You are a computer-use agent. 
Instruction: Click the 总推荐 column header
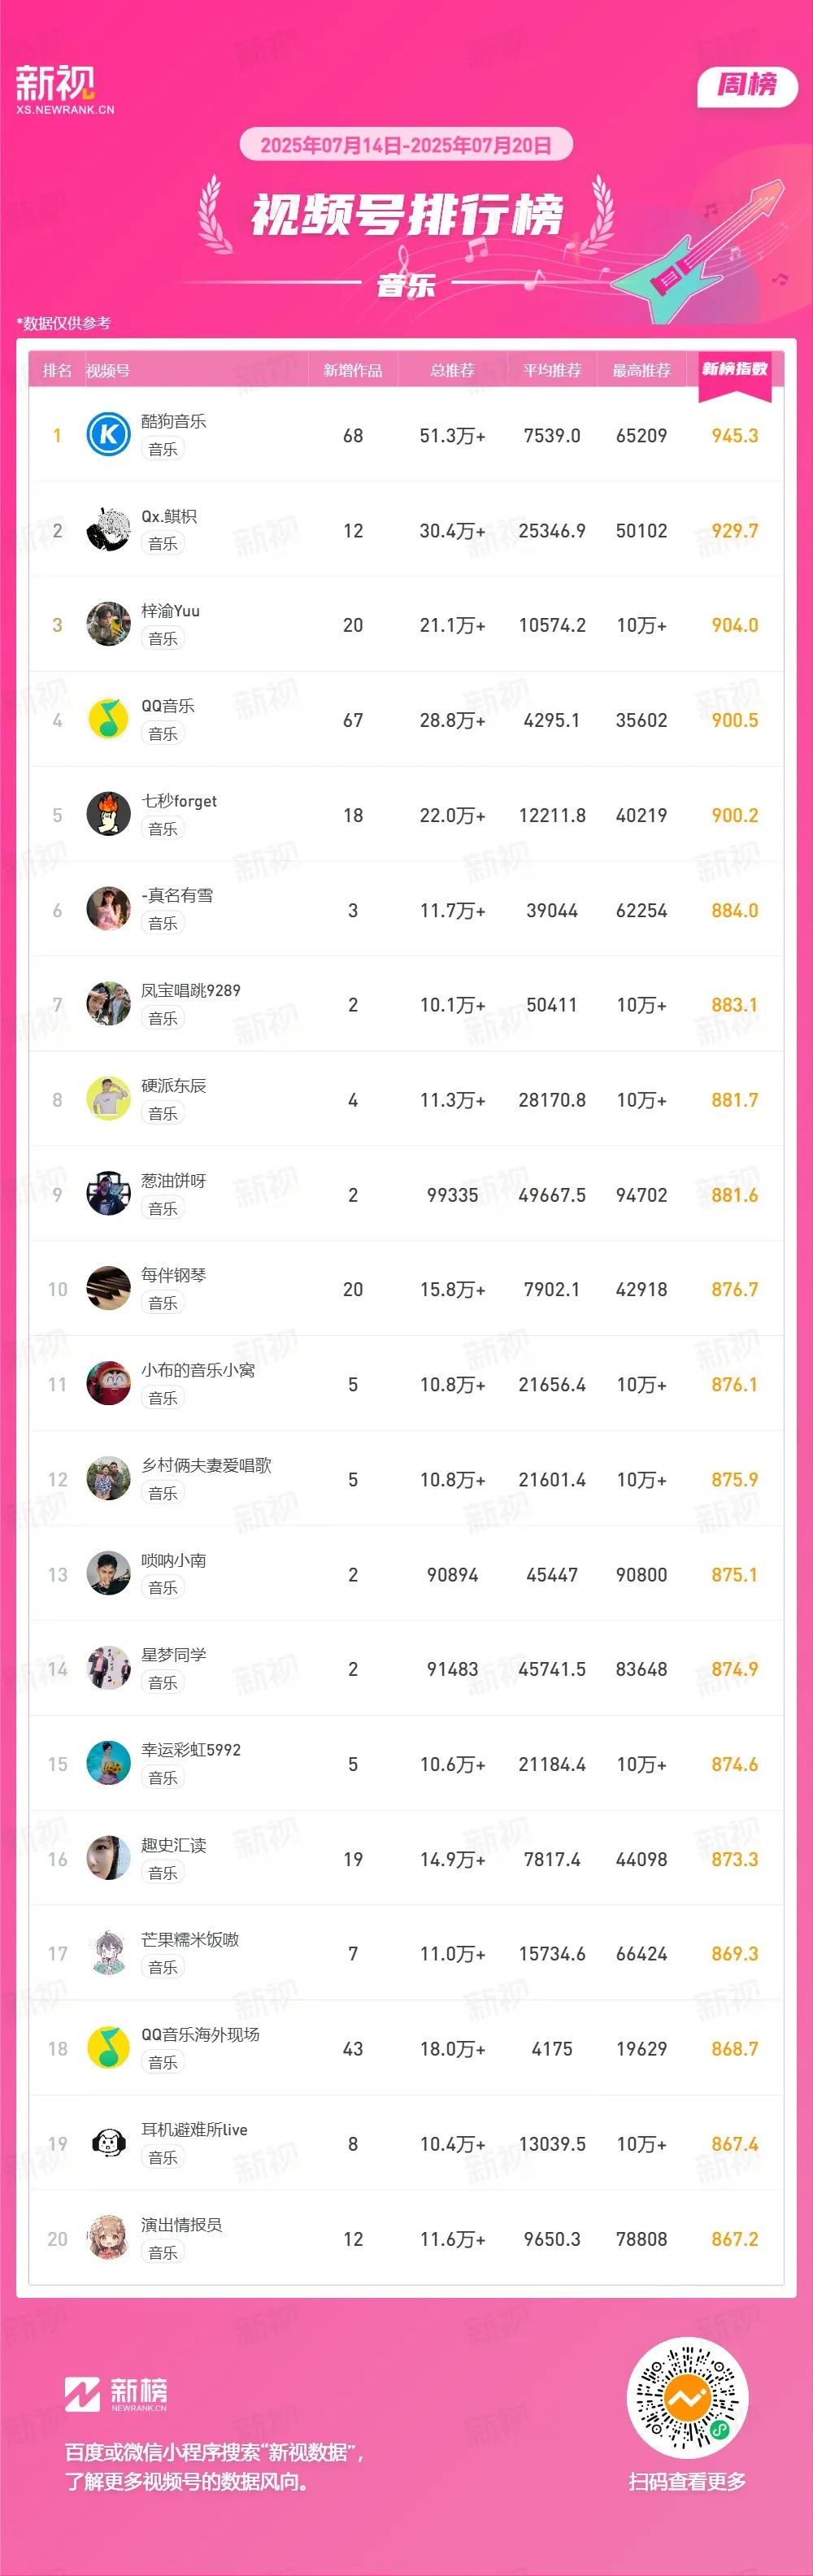click(452, 370)
